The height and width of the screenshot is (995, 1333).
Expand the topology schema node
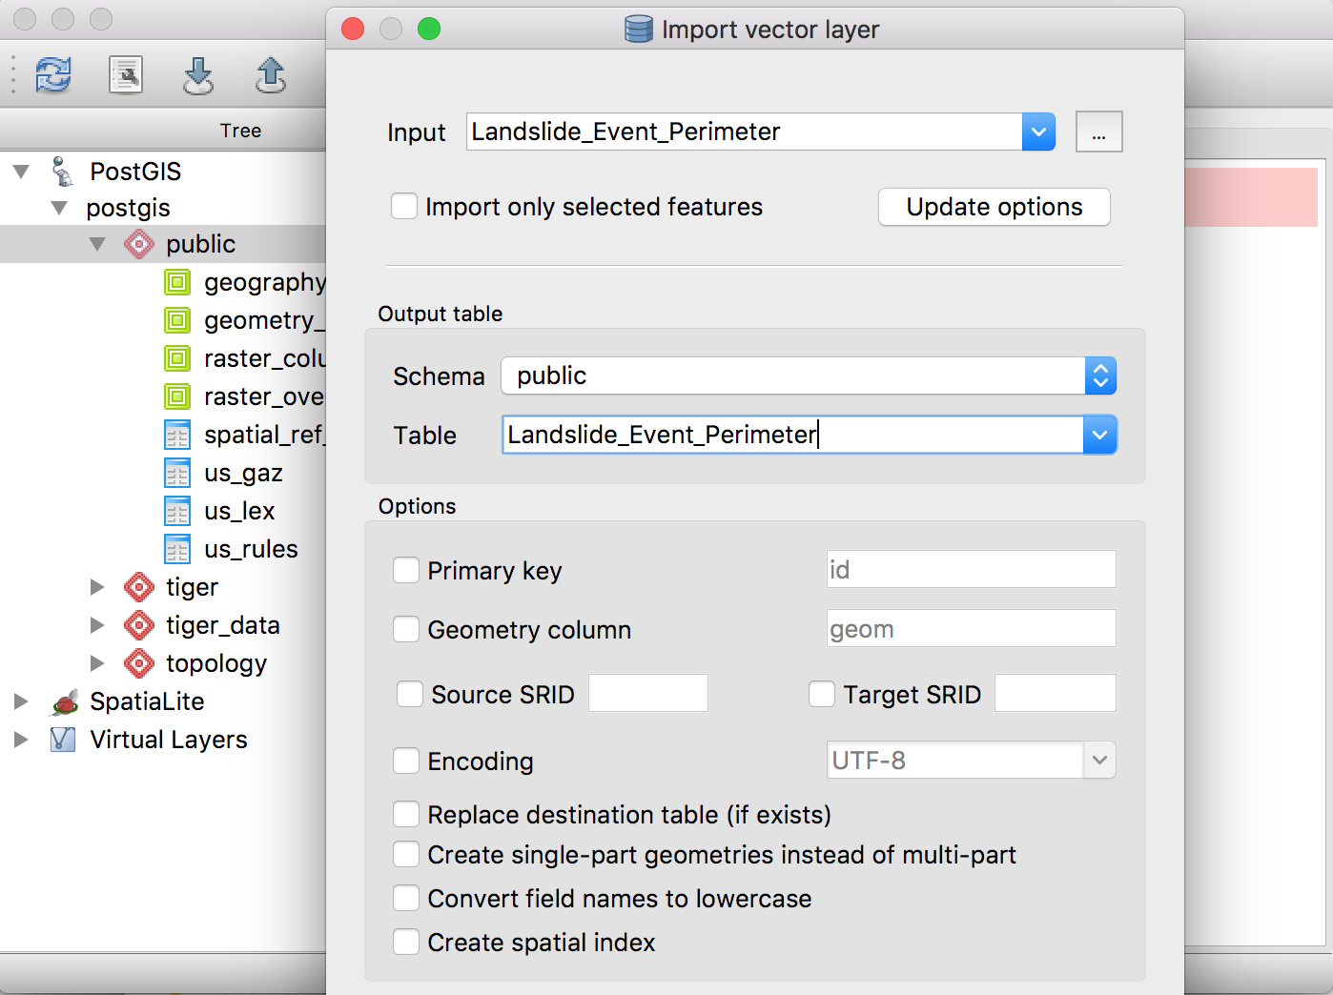[x=97, y=663]
